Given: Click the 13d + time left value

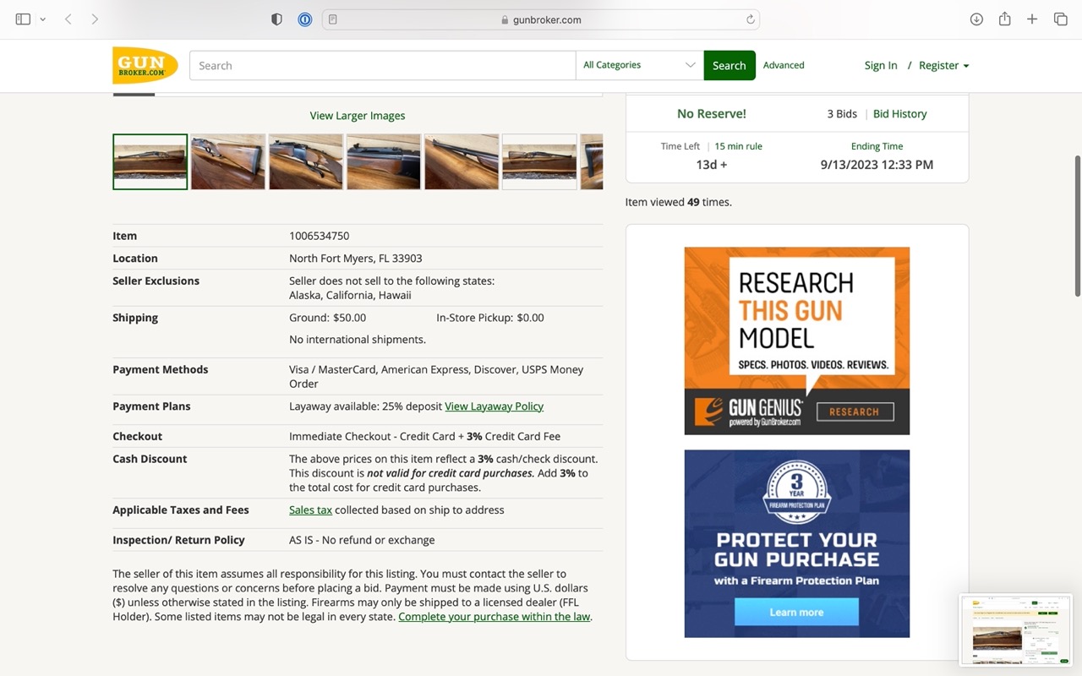Looking at the screenshot, I should 712,165.
